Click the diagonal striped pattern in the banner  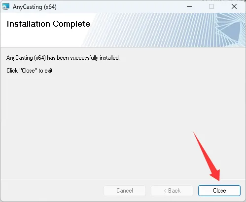pyautogui.click(x=148, y=30)
